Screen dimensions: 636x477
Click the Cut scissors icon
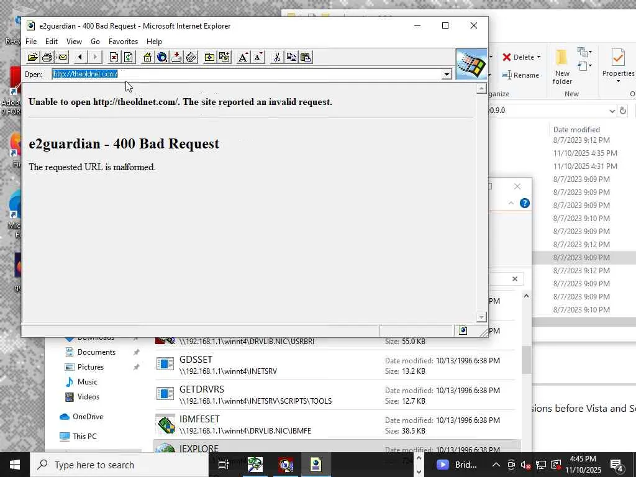[x=276, y=57]
